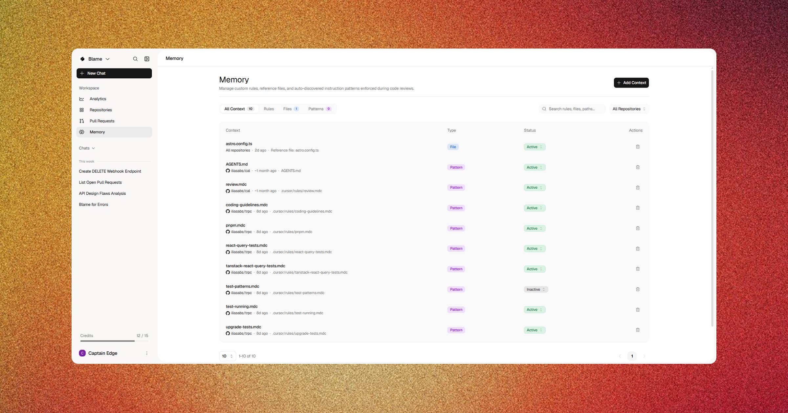This screenshot has width=788, height=413.
Task: Click the credits usage progress bar
Action: coord(114,341)
